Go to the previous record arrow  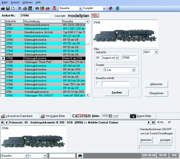pyautogui.click(x=6, y=122)
